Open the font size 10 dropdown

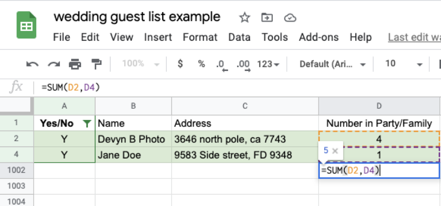click(404, 64)
